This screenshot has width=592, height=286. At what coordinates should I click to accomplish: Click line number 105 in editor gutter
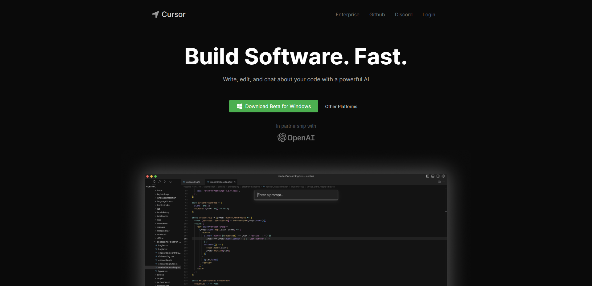tap(186, 239)
